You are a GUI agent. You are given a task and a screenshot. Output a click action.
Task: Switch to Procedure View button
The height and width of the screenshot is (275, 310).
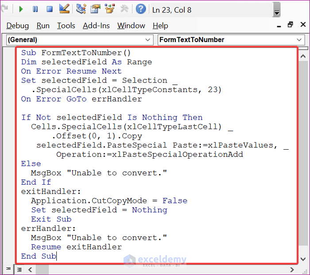(8, 269)
